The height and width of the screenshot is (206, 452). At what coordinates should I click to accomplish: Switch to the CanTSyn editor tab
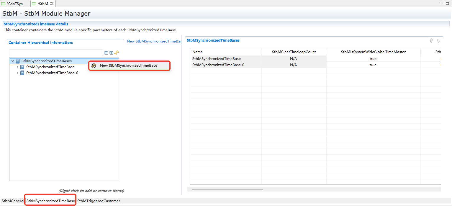click(14, 4)
